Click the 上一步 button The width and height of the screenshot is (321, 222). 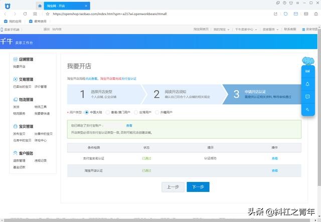pos(173,187)
